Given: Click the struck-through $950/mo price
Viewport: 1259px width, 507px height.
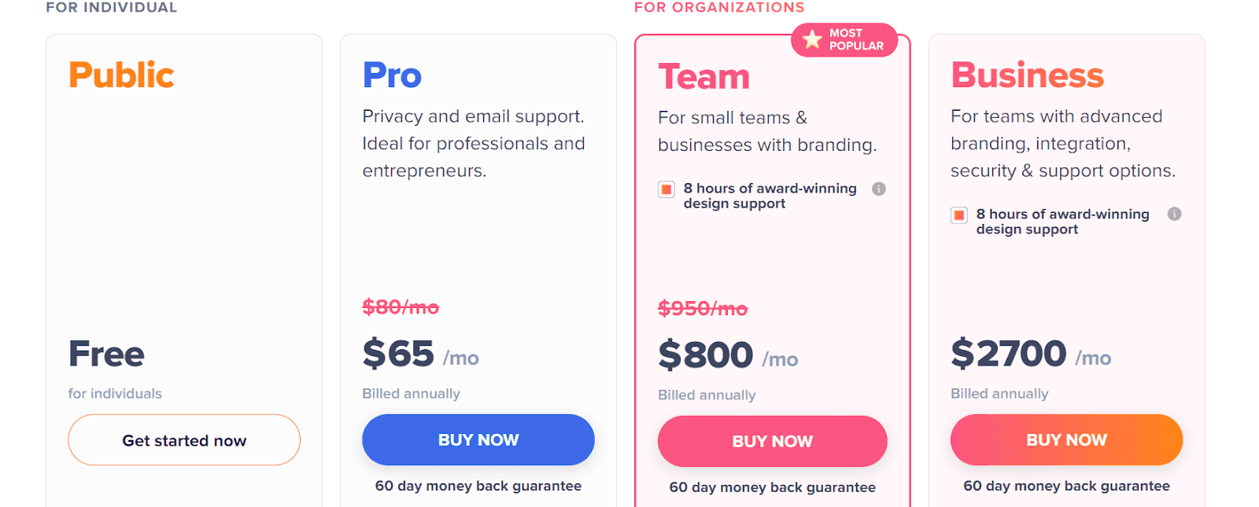Looking at the screenshot, I should (x=703, y=309).
